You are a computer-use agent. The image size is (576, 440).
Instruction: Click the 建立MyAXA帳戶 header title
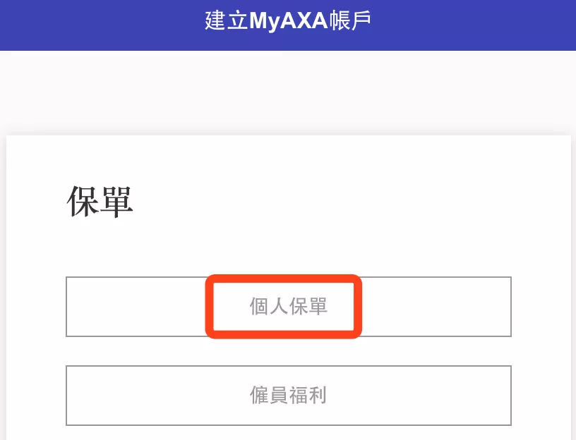tap(287, 20)
